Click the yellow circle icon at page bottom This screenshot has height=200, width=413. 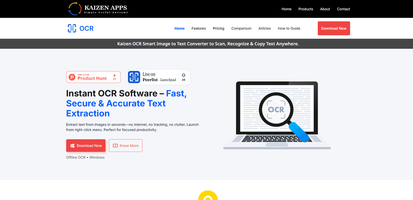(208, 195)
